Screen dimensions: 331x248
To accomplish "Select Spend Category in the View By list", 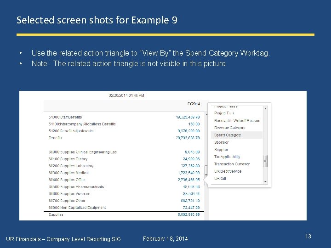I will click(x=237, y=135).
